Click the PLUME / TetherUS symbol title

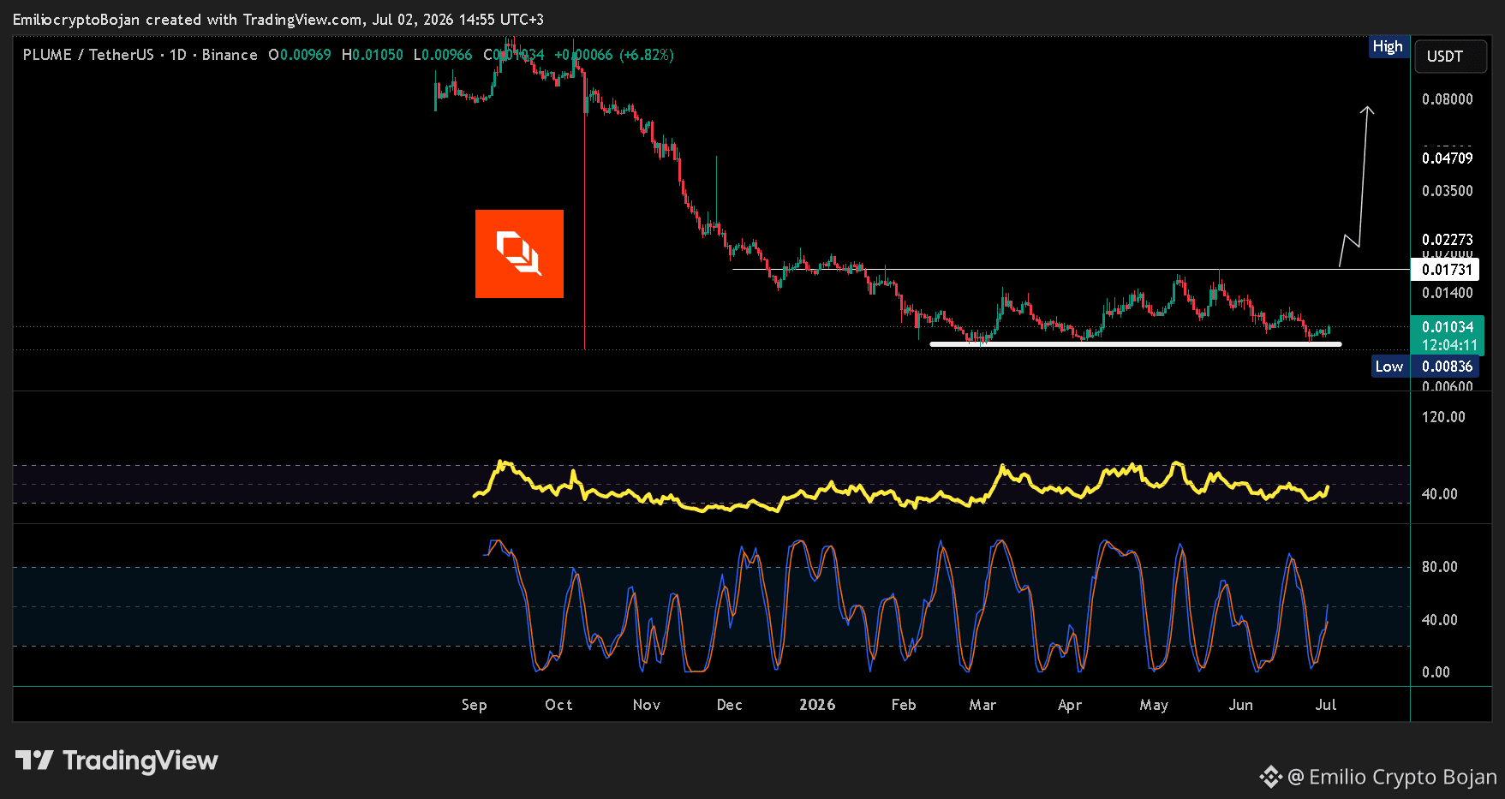(x=88, y=55)
